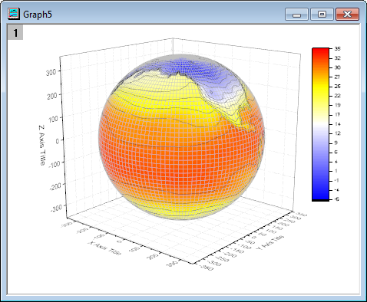The width and height of the screenshot is (367, 302).
Task: Click the Z axis tick label 200
Action: (x=52, y=96)
